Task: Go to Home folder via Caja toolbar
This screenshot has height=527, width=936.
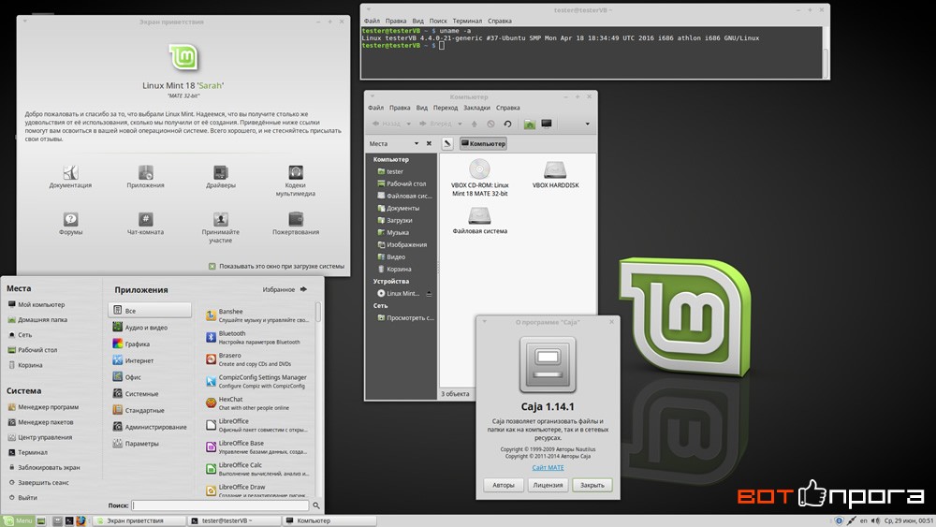Action: tap(530, 124)
